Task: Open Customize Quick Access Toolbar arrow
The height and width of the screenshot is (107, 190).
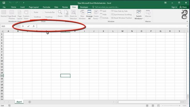Action: [x=23, y=3]
